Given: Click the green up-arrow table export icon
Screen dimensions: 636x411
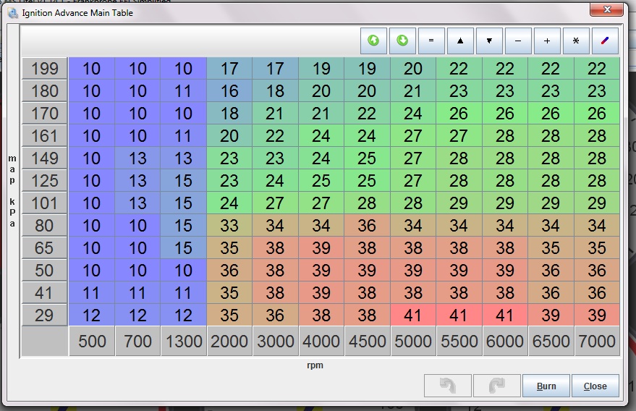Looking at the screenshot, I should 373,41.
